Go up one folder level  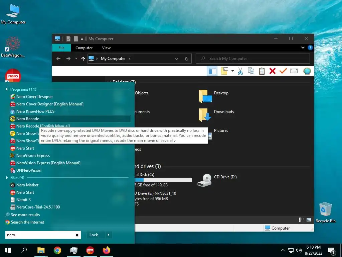point(83,59)
